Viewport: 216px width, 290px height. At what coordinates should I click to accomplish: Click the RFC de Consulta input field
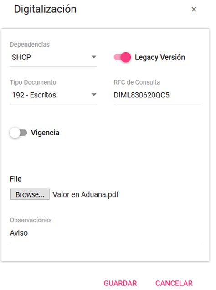point(157,95)
